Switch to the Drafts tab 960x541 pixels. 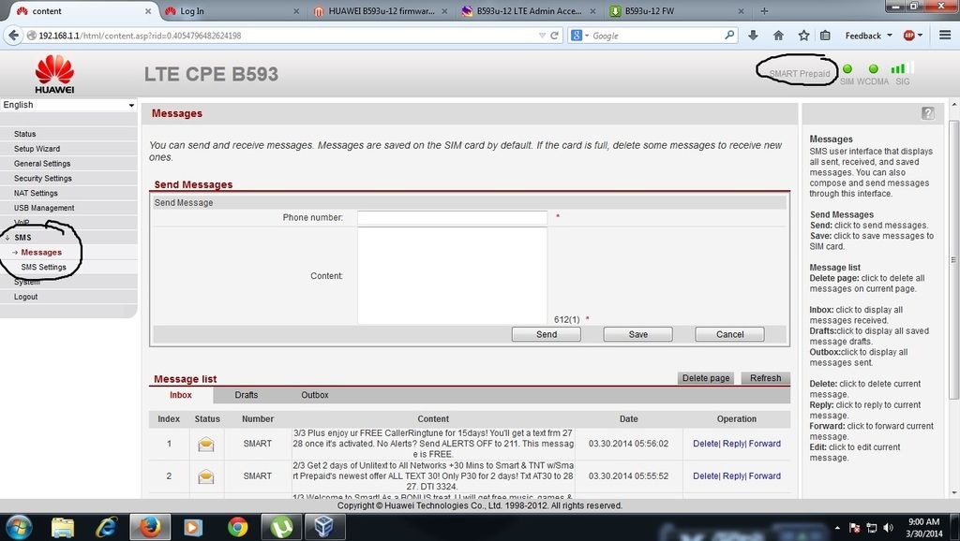click(x=247, y=395)
